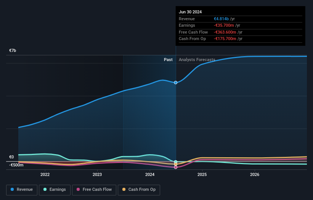Click the Earnings row label in tooltip
313x200 pixels.
tap(187, 25)
